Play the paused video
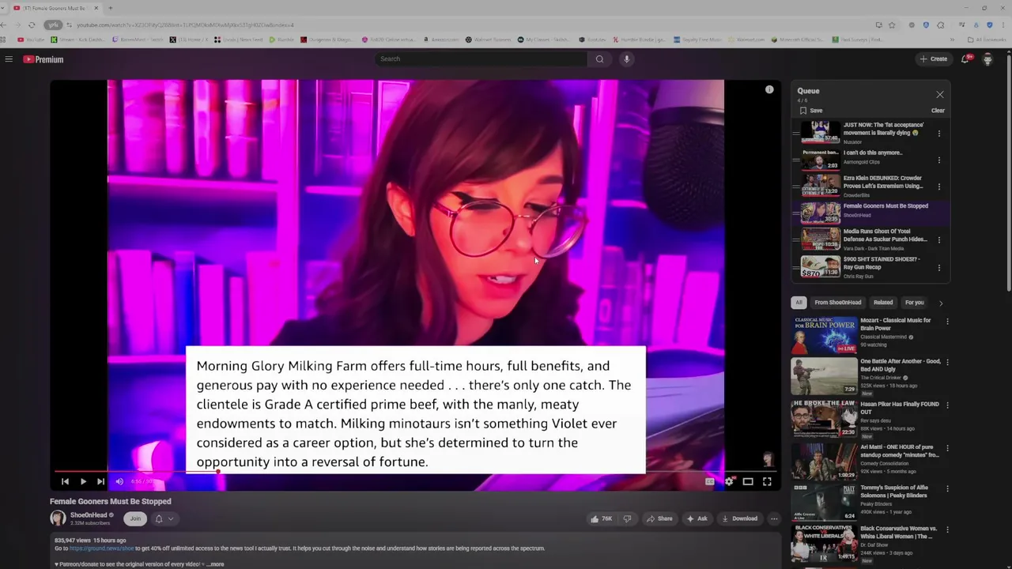1012x569 pixels. click(x=83, y=481)
